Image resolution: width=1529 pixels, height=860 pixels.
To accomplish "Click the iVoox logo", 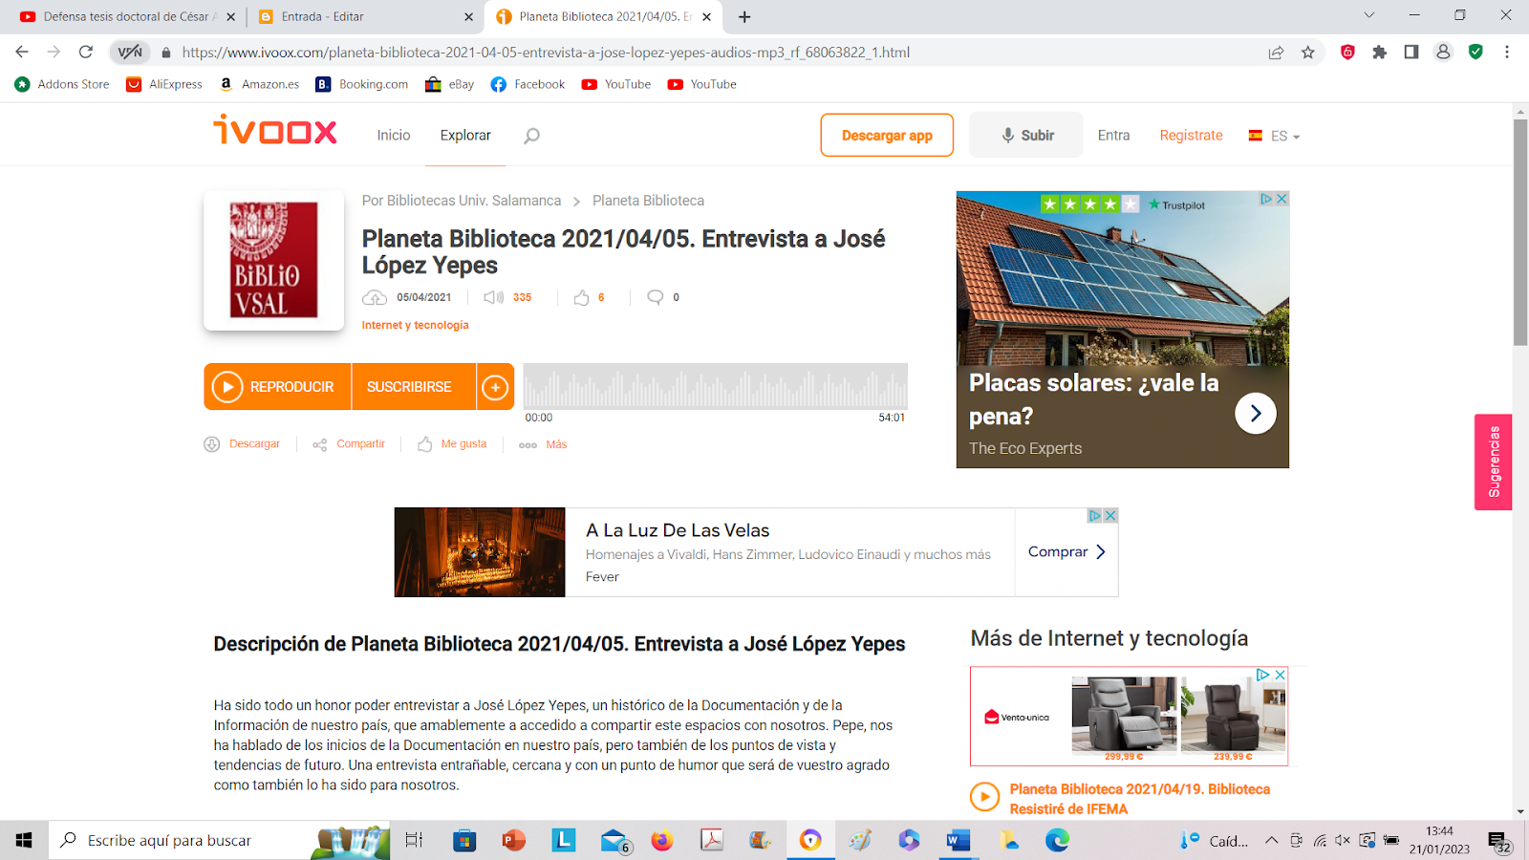I will tap(275, 130).
